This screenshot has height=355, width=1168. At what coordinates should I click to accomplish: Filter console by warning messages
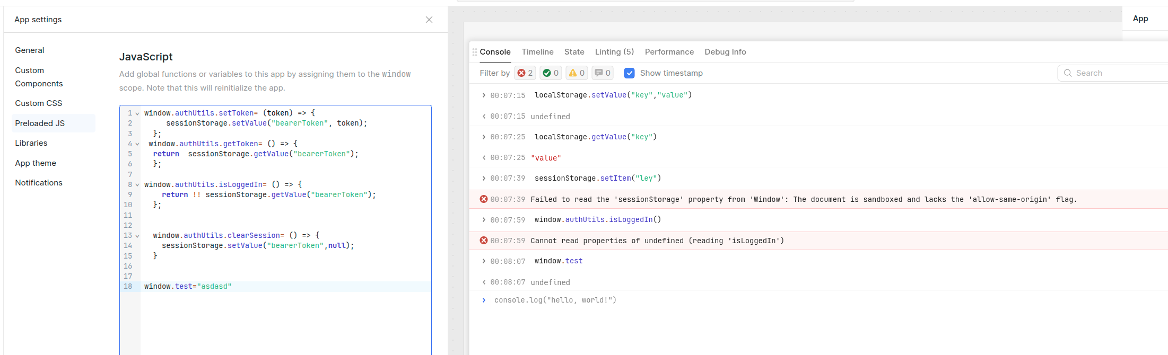point(577,73)
